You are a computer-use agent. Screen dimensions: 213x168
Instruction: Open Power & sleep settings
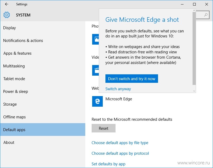click(x=43, y=92)
